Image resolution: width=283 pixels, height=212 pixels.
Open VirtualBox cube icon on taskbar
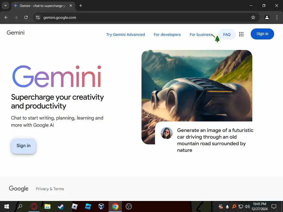pyautogui.click(x=101, y=206)
